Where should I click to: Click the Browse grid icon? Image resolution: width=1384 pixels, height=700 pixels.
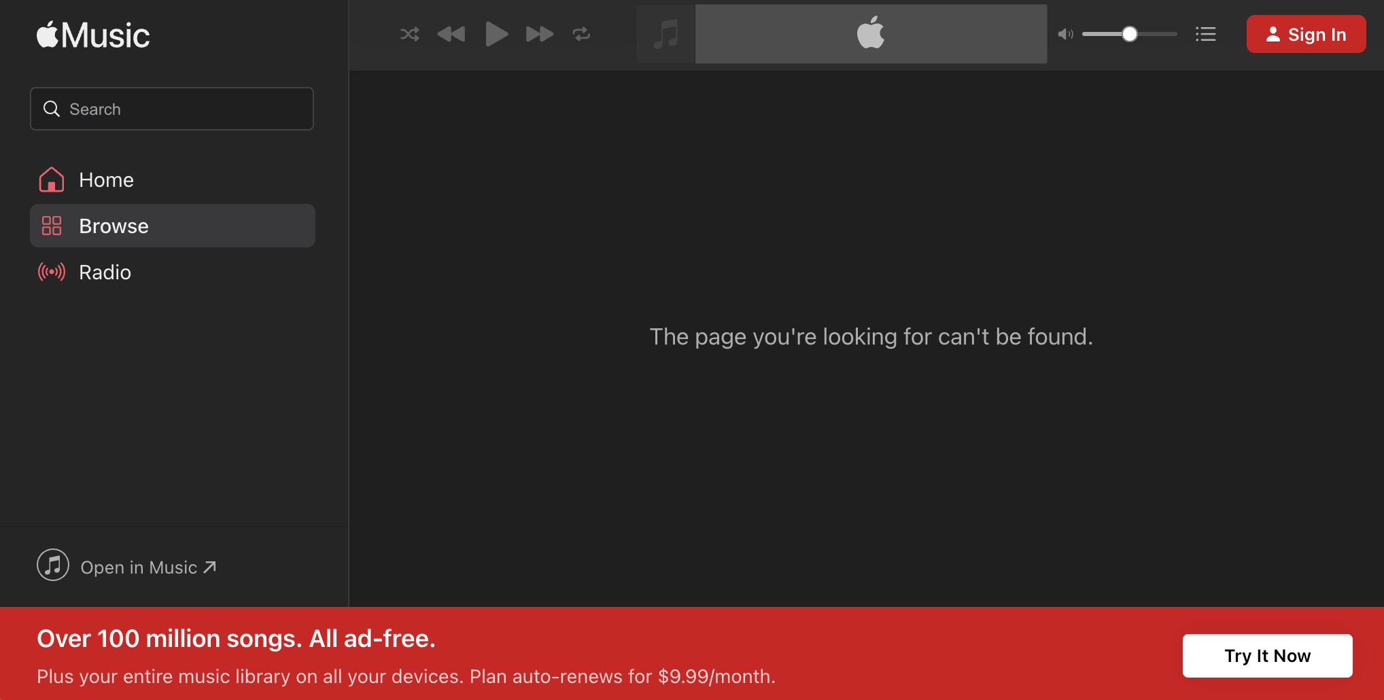(52, 226)
